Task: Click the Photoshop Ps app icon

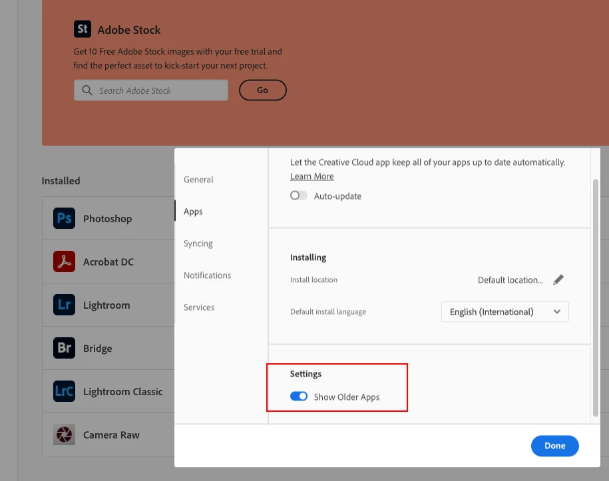Action: [x=64, y=218]
